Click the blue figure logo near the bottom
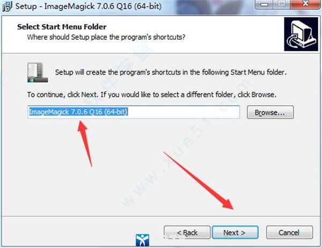322x248 pixels. (x=142, y=240)
